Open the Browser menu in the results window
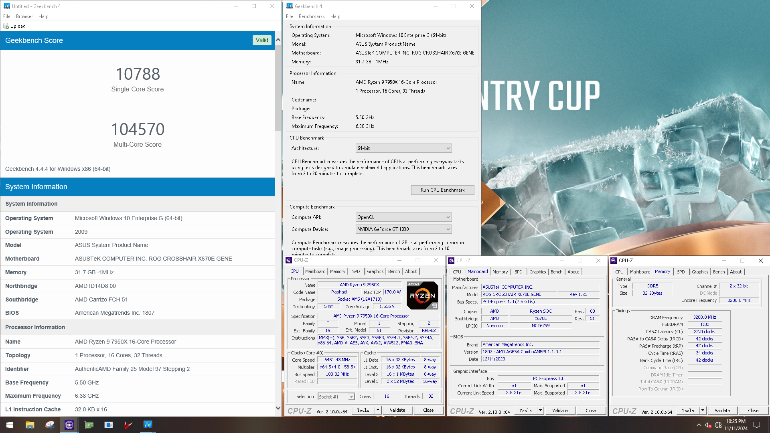This screenshot has width=770, height=433. [x=24, y=16]
